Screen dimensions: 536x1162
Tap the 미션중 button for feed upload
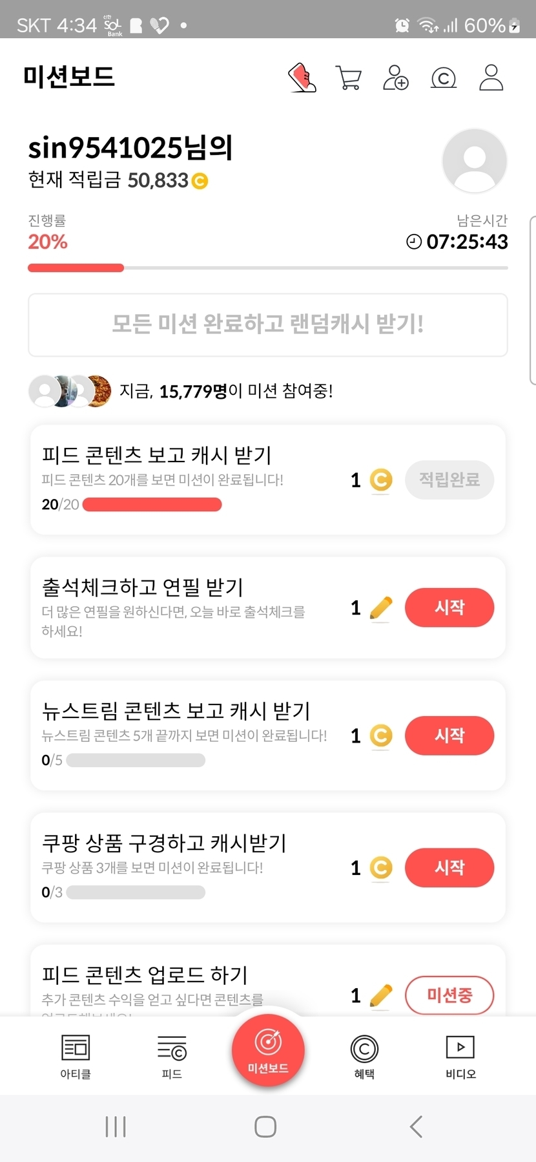tap(449, 995)
